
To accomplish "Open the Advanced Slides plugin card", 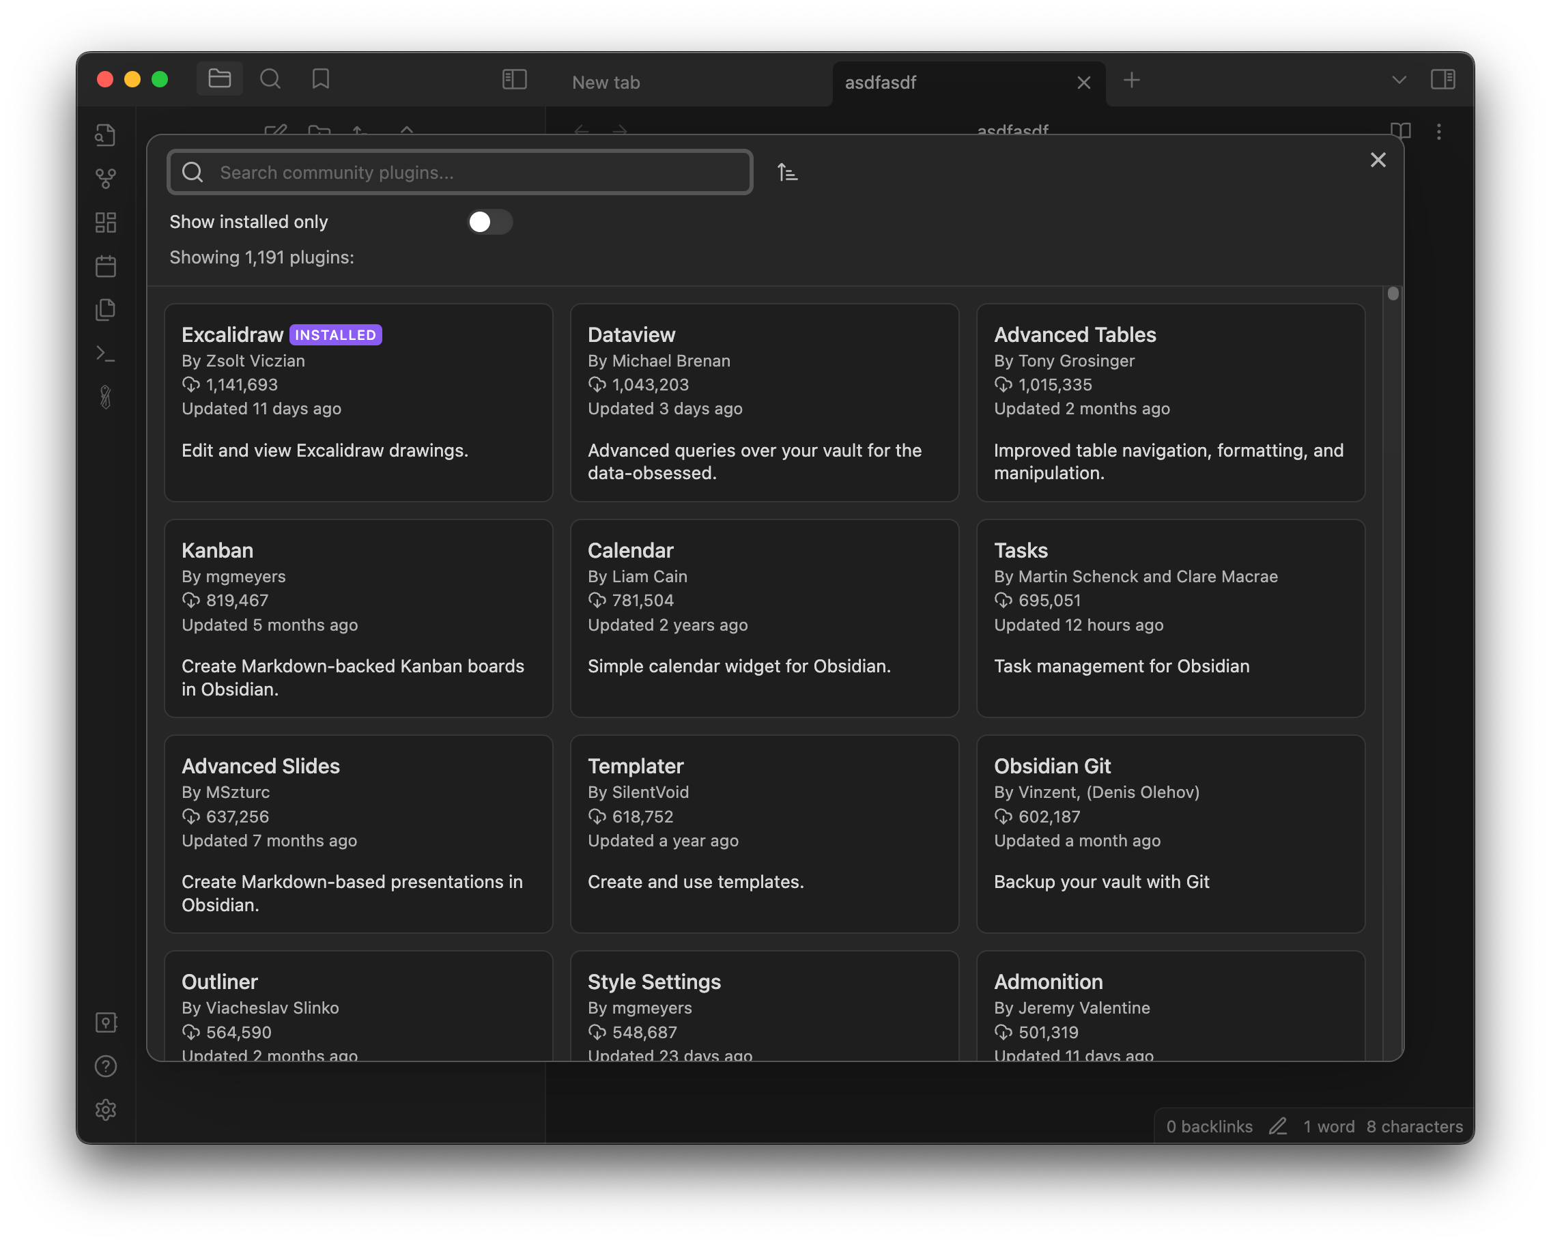I will pyautogui.click(x=358, y=833).
